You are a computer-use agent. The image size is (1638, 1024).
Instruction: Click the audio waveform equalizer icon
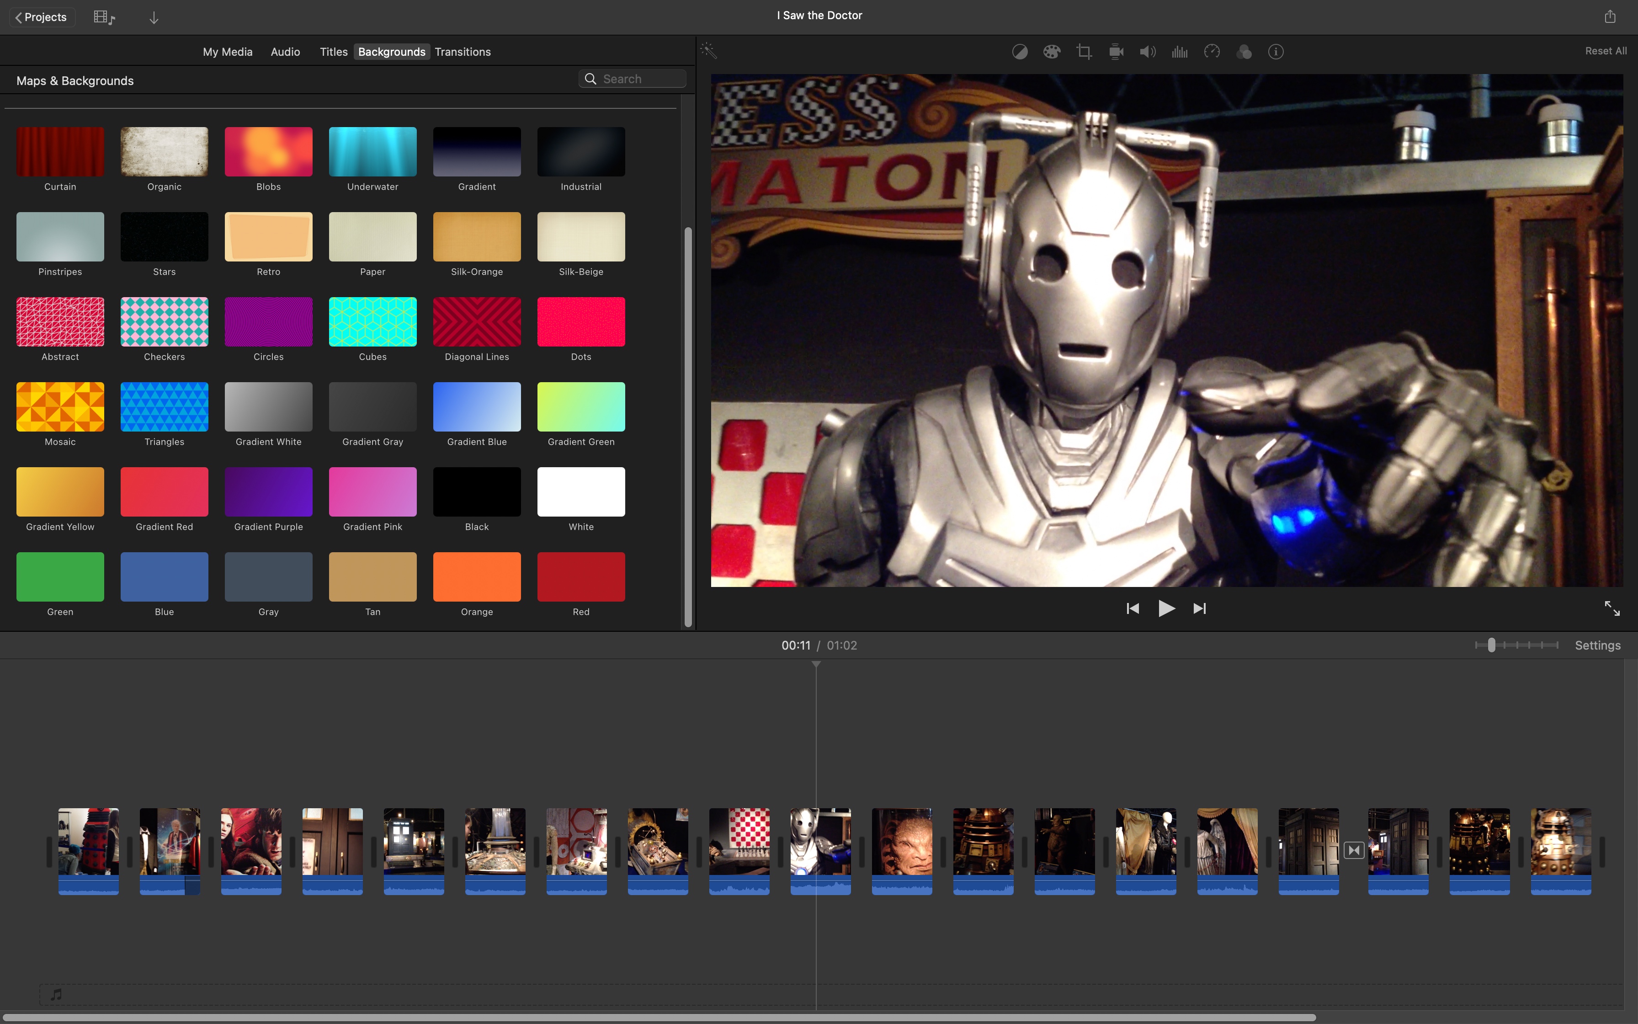tap(1179, 51)
